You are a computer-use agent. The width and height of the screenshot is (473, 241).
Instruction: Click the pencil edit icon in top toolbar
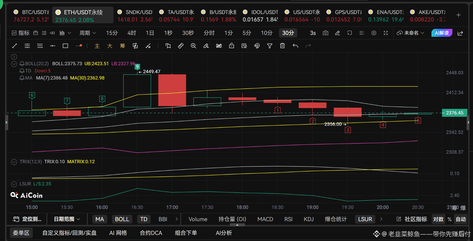(337, 33)
